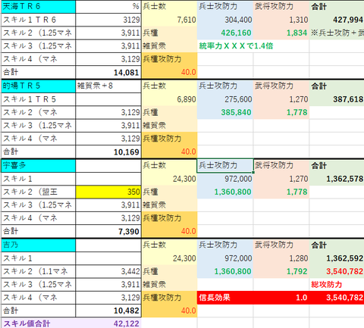This screenshot has height=328, width=364.
Task: Click the total cell 427,994
Action: (x=337, y=20)
